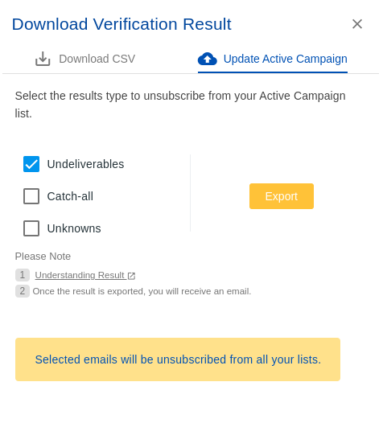Click the Unknowns label text
383x423 pixels.
tap(74, 228)
